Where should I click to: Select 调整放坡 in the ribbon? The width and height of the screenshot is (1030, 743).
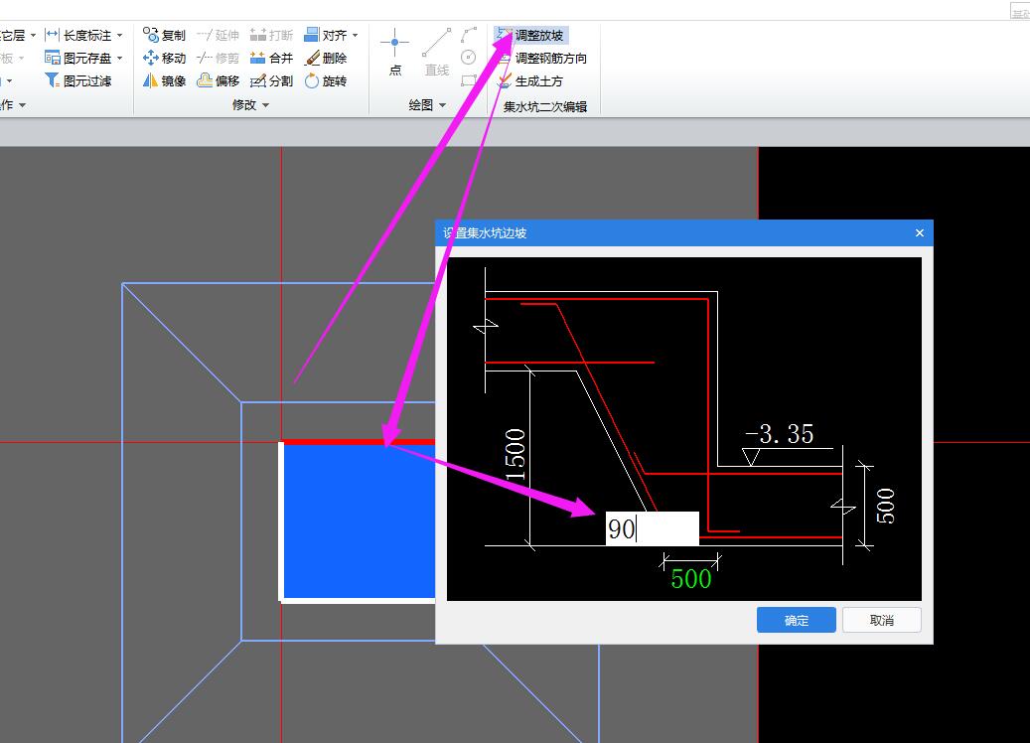click(x=537, y=36)
